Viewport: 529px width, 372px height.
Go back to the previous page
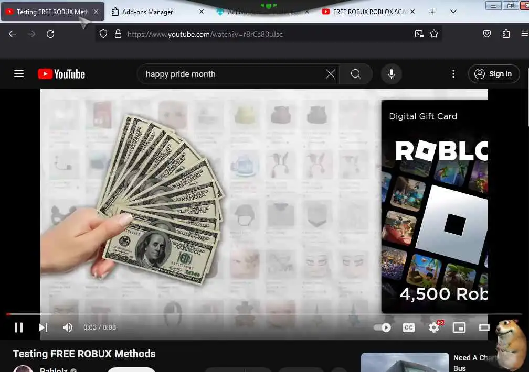13,34
